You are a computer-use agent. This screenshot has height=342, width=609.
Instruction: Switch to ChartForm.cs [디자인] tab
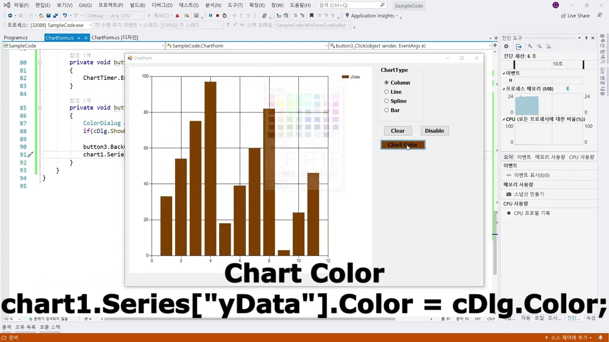115,38
